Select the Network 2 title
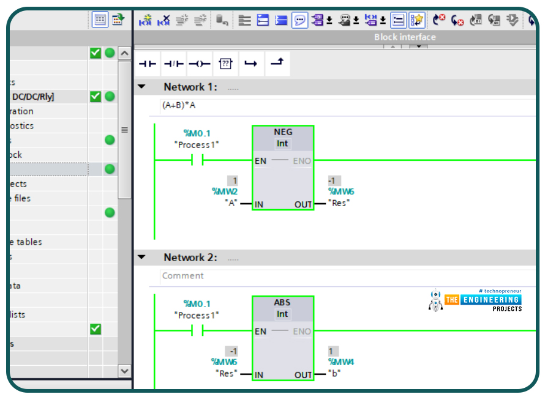Viewport: 545px width, 397px height. tap(190, 258)
